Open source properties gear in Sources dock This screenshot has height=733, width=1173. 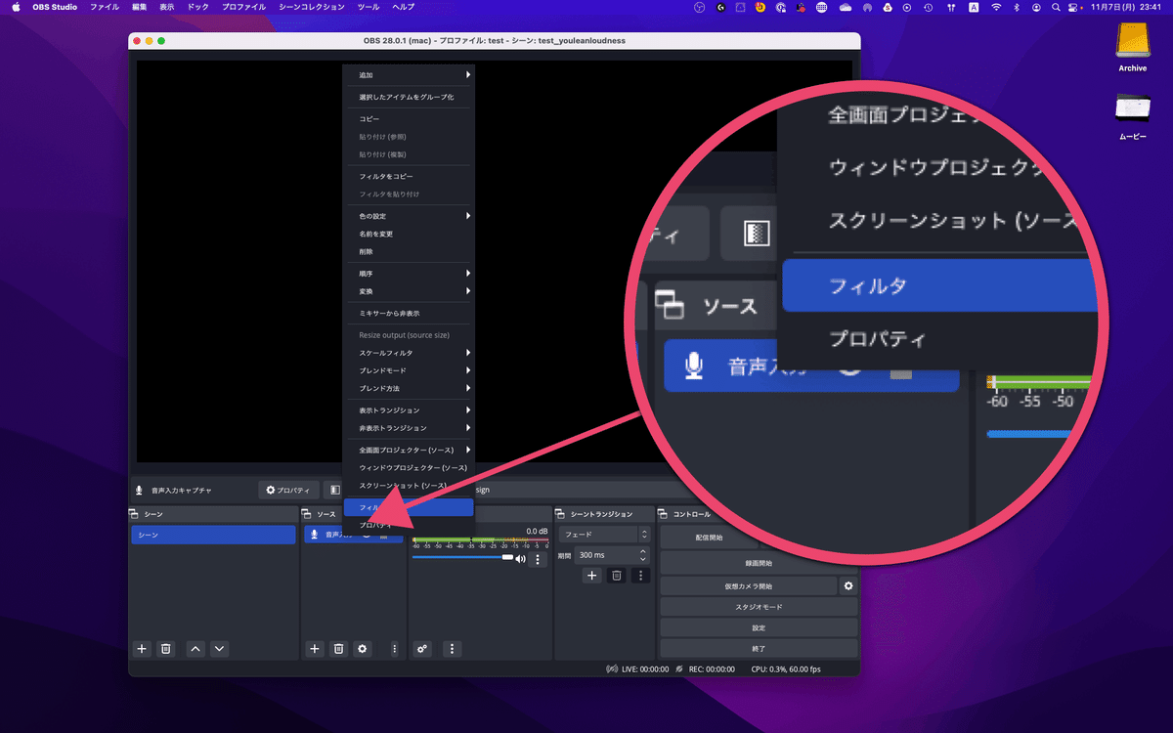click(363, 648)
